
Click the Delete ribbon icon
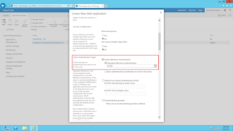[16, 23]
